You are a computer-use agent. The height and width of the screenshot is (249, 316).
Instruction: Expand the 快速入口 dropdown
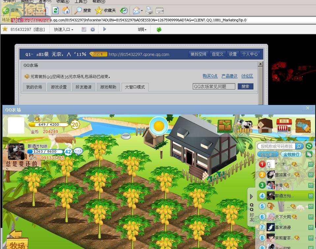pyautogui.click(x=64, y=30)
